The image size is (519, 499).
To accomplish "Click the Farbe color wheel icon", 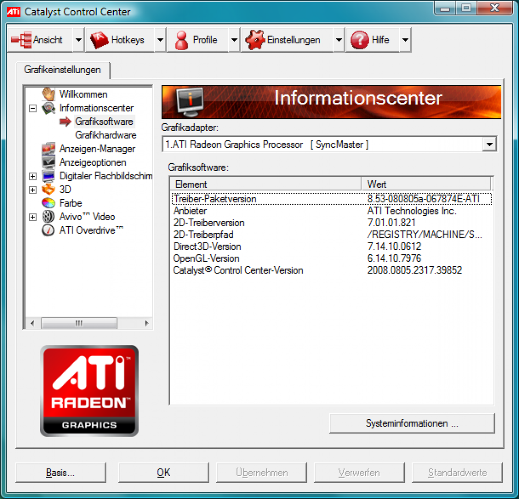I will coord(48,203).
